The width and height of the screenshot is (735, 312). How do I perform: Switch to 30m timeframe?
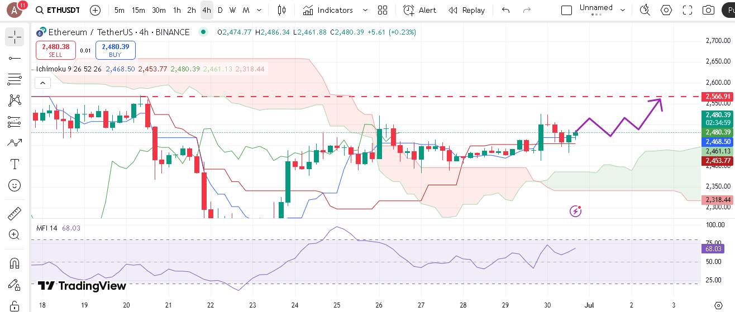(159, 10)
